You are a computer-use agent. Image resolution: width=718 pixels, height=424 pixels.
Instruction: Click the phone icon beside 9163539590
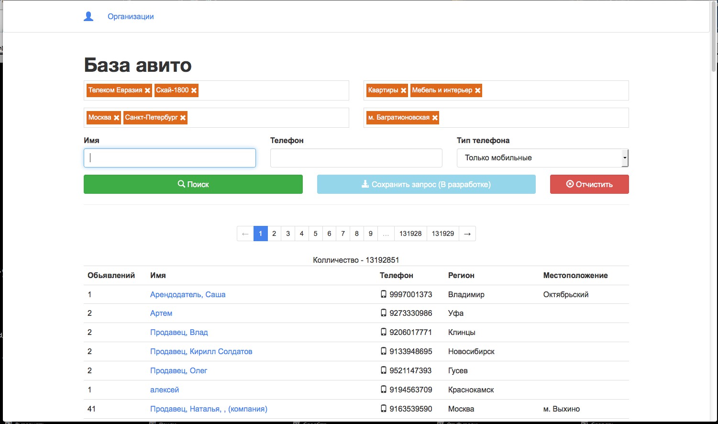(383, 409)
